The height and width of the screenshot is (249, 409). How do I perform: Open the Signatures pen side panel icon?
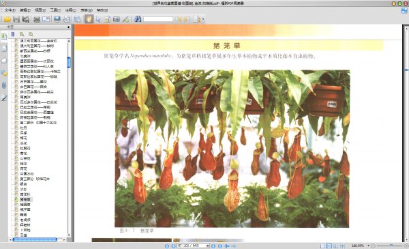(x=4, y=98)
